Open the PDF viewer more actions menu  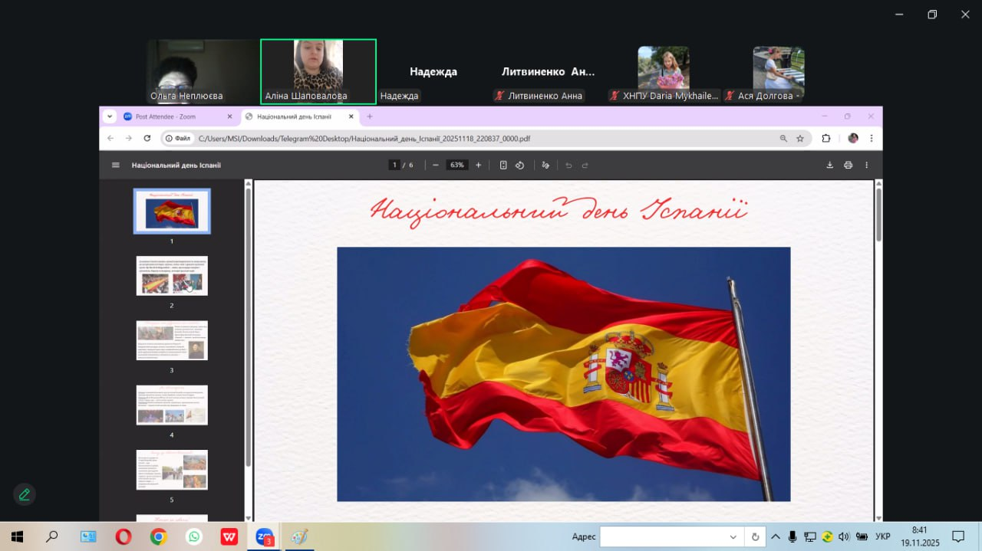[x=867, y=165]
